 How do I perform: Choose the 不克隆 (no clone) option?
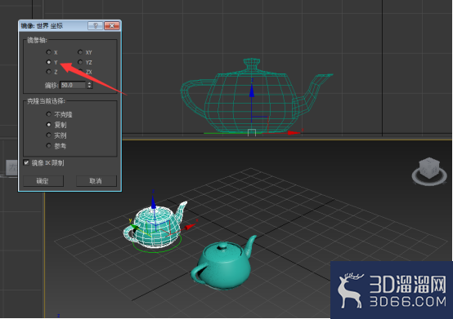click(x=49, y=114)
